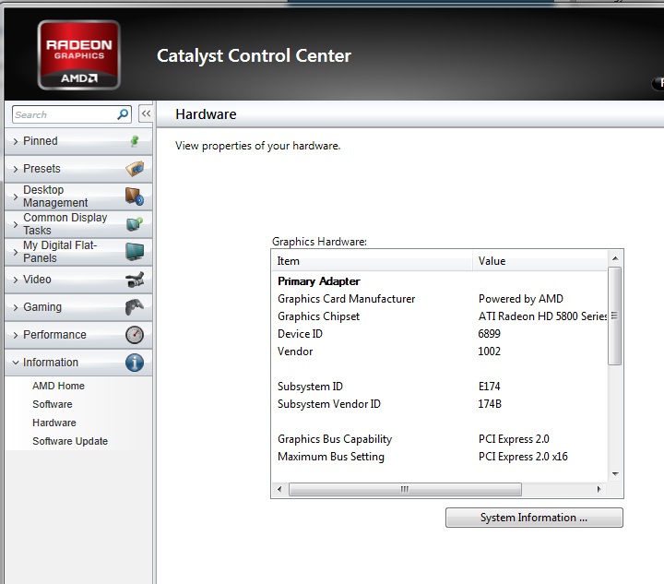664x584 pixels.
Task: Select the Graphics Card Manufacturer row
Action: (x=440, y=299)
